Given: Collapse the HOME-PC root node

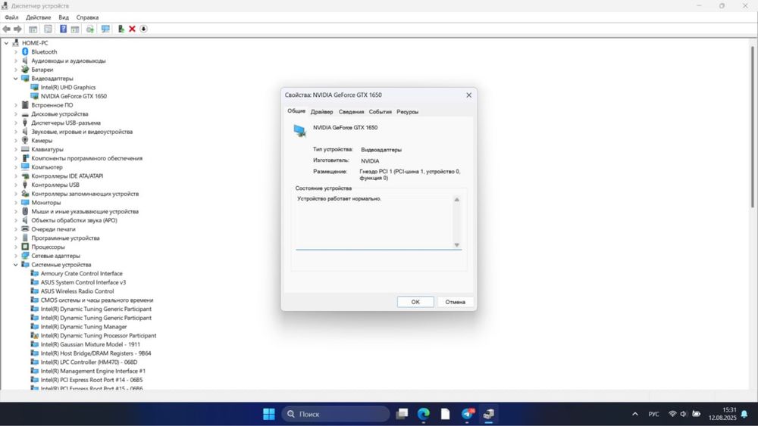Looking at the screenshot, I should 6,43.
